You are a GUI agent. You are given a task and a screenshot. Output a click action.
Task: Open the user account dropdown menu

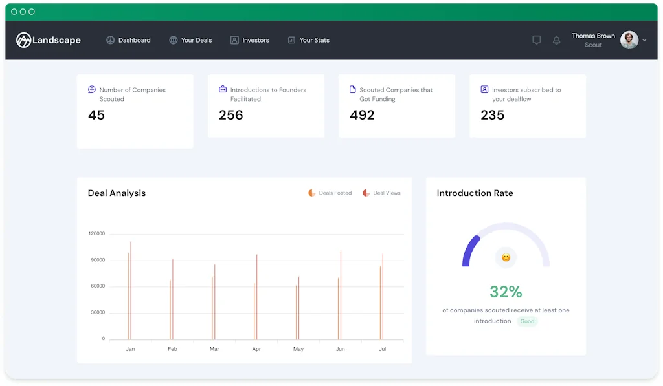(629, 39)
